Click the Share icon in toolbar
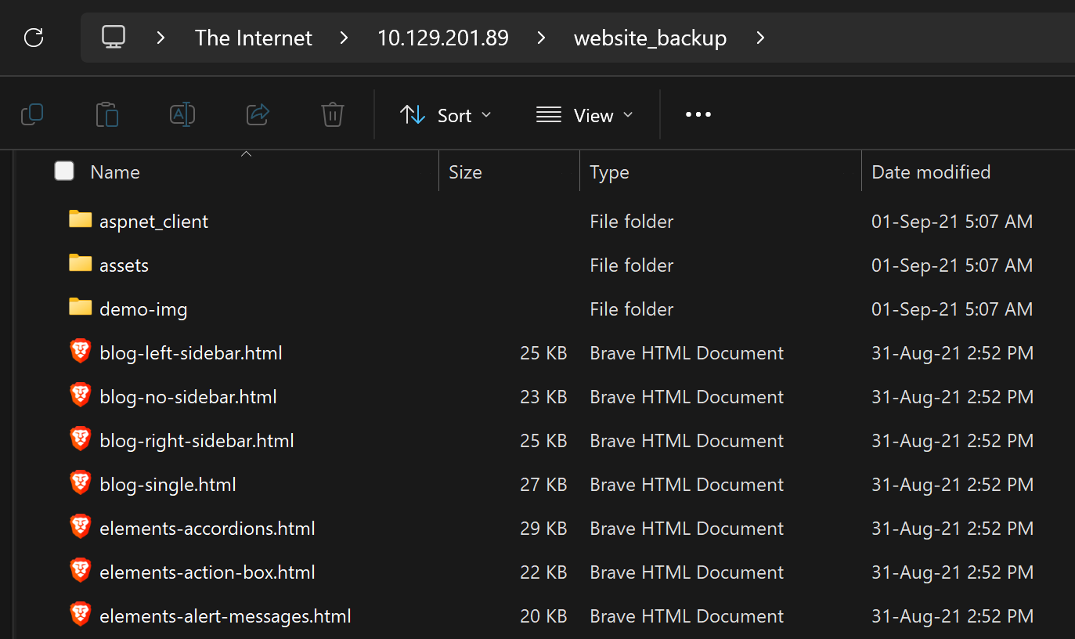This screenshot has width=1075, height=639. point(258,114)
